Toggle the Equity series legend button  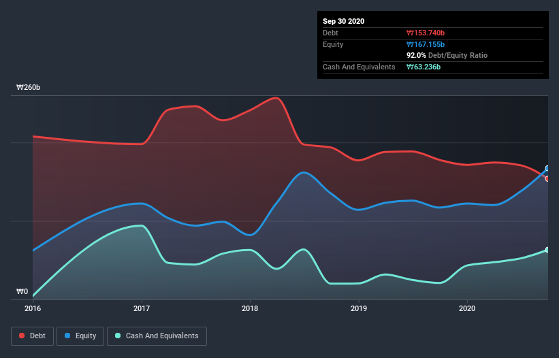coord(80,336)
